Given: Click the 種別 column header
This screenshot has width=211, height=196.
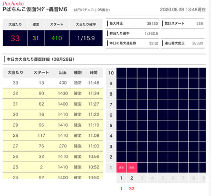Looking at the screenshot, I should click(78, 72).
